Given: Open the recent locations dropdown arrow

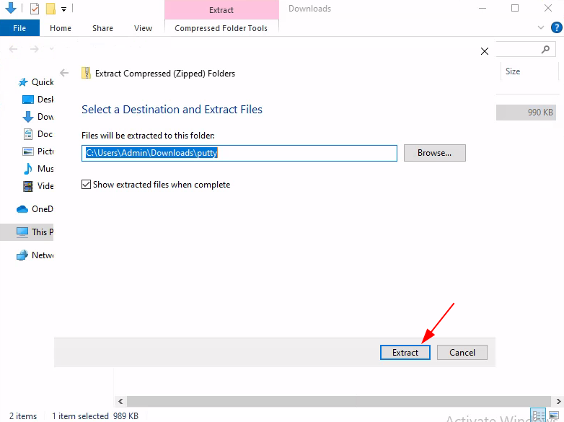Looking at the screenshot, I should click(51, 49).
